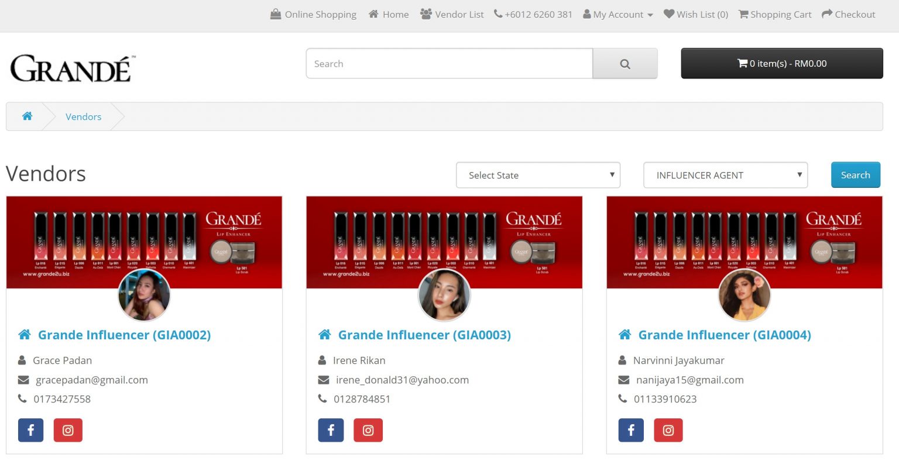Click the Grande logo
Screen dimensions: 899x468
[x=73, y=68]
